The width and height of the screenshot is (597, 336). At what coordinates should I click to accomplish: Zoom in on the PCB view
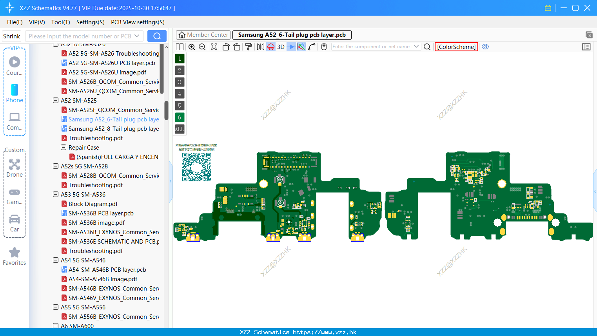192,47
